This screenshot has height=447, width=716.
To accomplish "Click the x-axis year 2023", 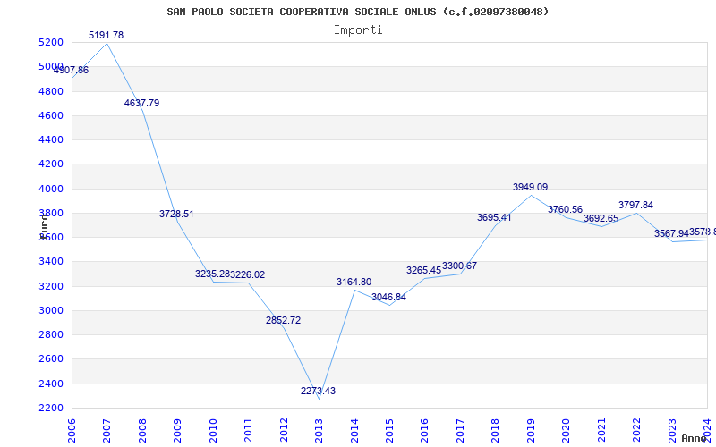I will tap(672, 431).
